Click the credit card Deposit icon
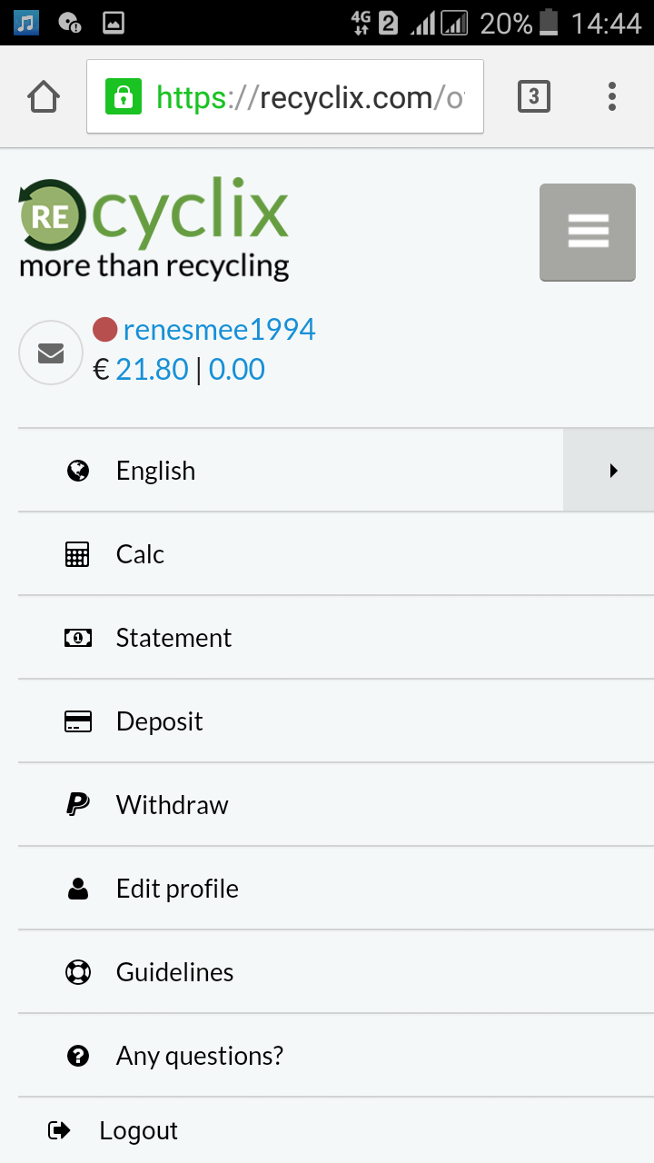 coord(78,721)
